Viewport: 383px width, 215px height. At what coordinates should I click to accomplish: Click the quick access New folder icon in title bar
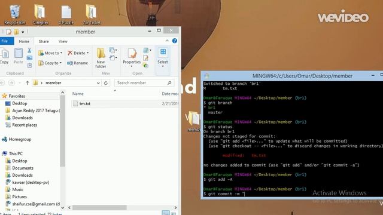tap(16, 32)
